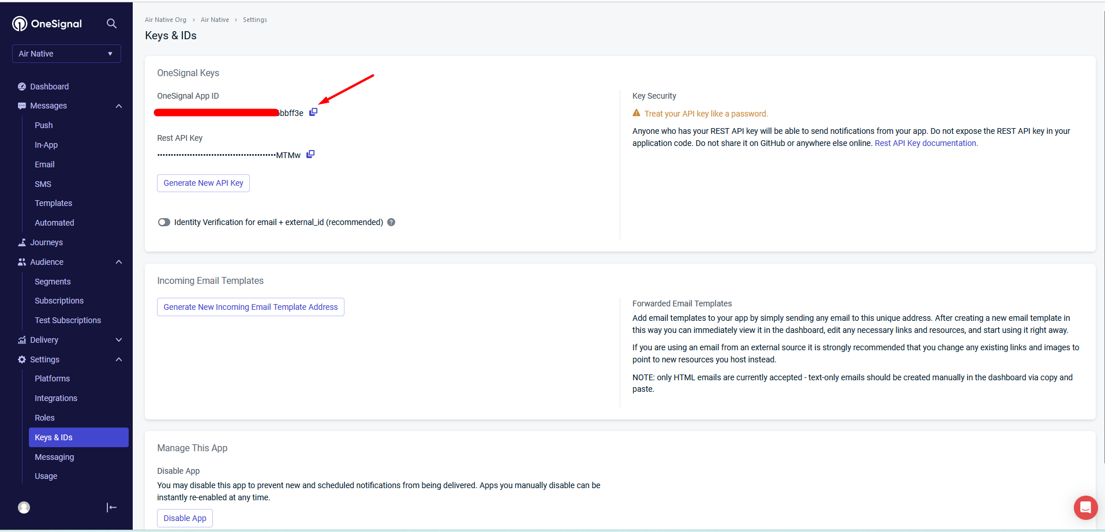Viewport: 1105px width, 532px height.
Task: Open Segments page
Action: (53, 282)
